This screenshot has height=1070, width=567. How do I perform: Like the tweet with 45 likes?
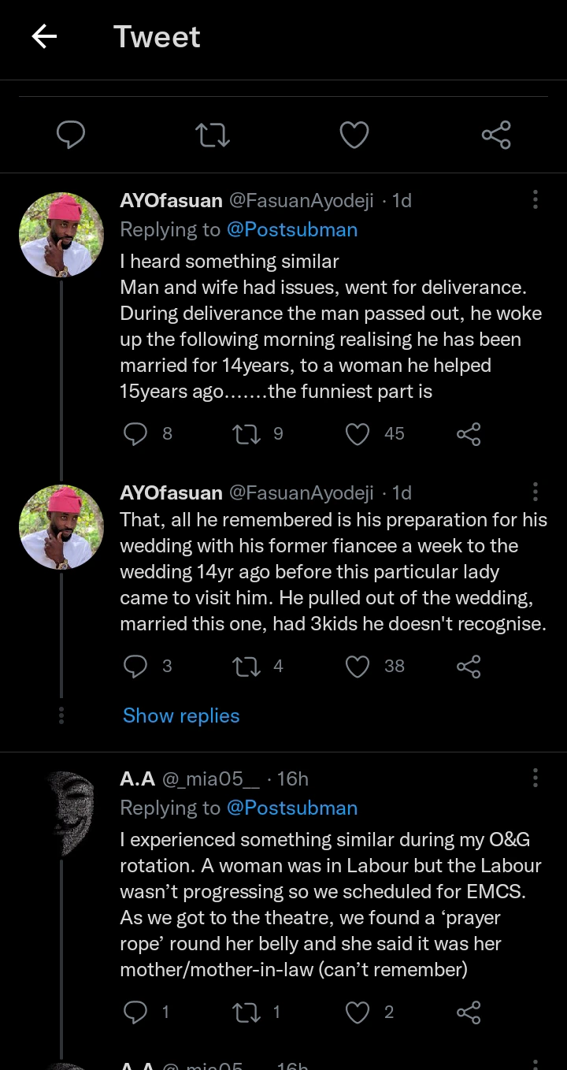point(358,433)
